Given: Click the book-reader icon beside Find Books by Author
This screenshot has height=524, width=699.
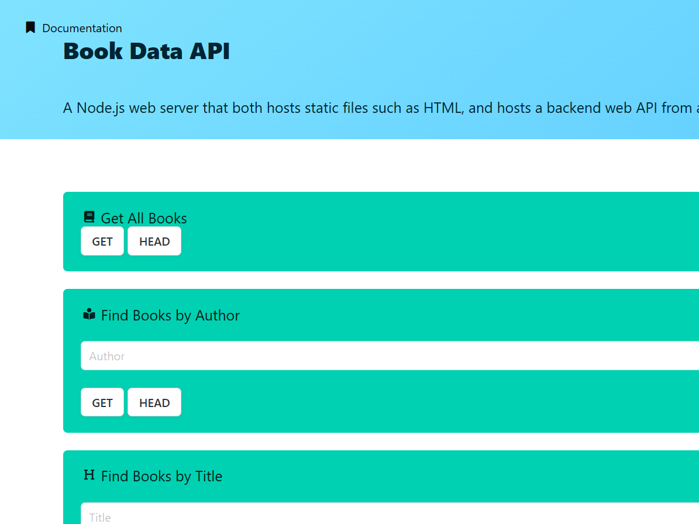Looking at the screenshot, I should [x=89, y=314].
